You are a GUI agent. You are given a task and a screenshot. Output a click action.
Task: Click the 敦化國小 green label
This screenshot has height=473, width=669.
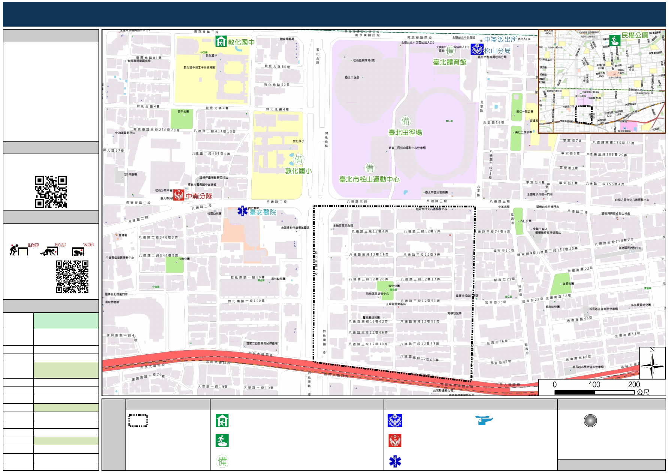coord(299,171)
